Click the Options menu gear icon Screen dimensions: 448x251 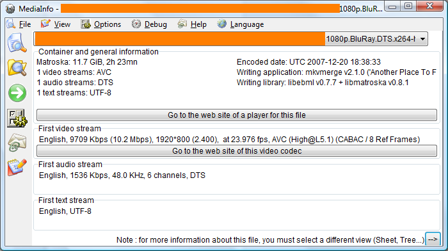pos(85,24)
